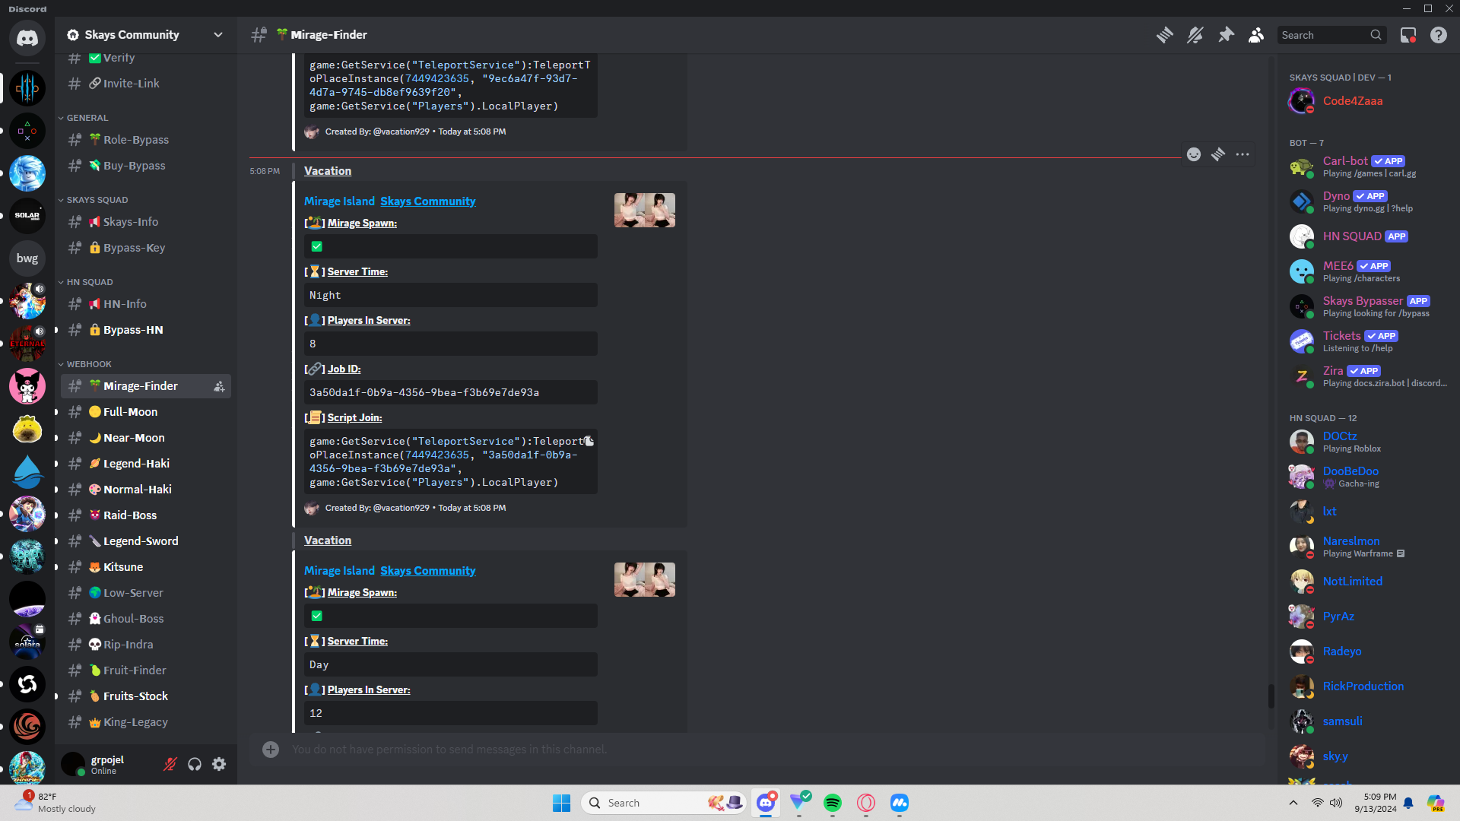Open the Near-Moon channel

(146, 438)
